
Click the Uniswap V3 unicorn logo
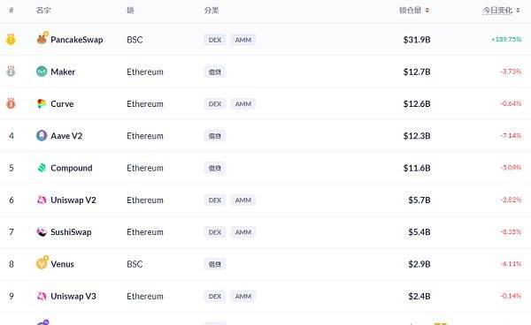click(x=42, y=296)
